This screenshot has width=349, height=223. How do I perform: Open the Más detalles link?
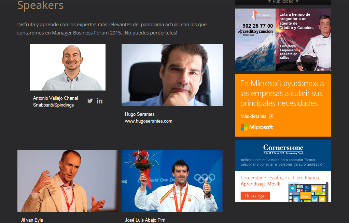coord(253,116)
